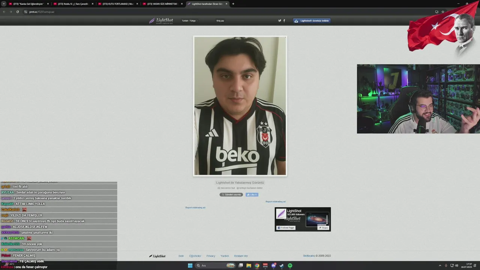Click Lightshot'ı ücretsiz indirin download button

(312, 21)
